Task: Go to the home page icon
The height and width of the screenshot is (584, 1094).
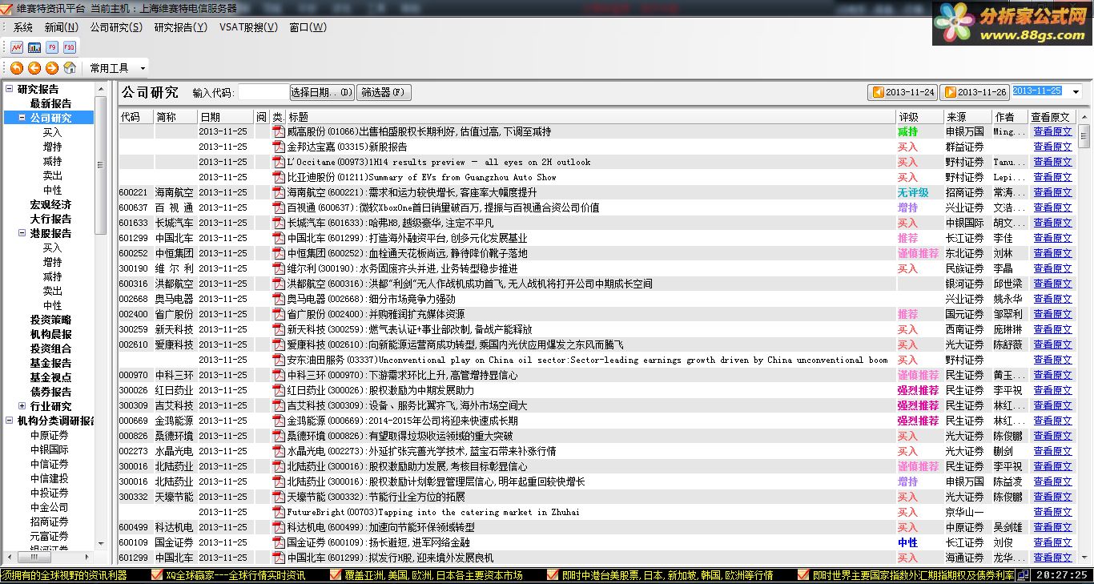Action: tap(70, 68)
